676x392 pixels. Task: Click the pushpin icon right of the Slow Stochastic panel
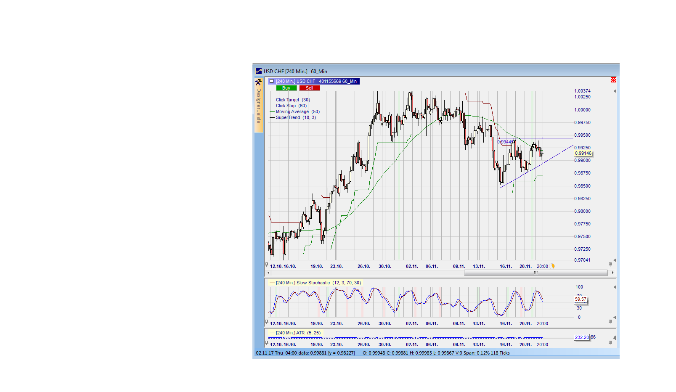click(x=610, y=321)
